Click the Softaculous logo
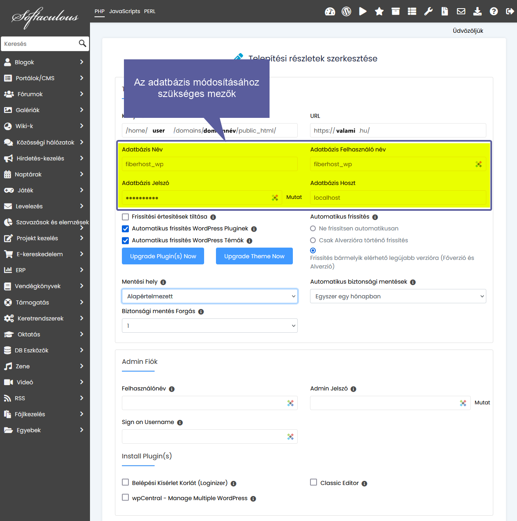 click(x=45, y=18)
